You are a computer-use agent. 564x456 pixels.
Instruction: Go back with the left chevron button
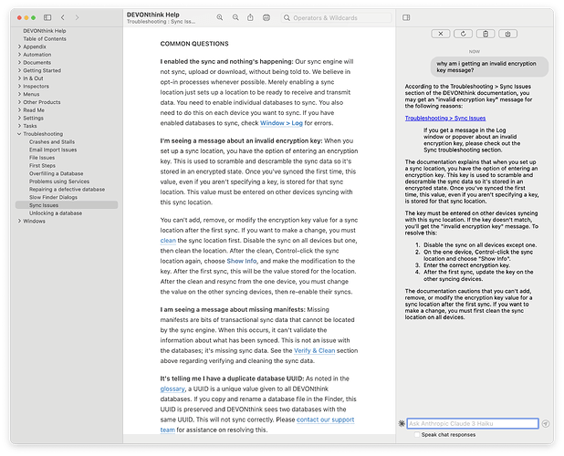[x=62, y=17]
